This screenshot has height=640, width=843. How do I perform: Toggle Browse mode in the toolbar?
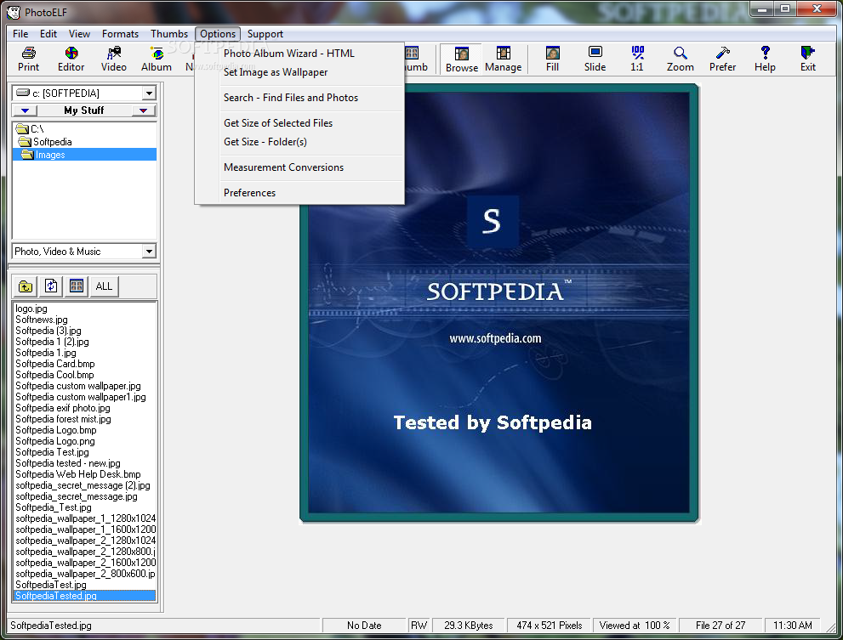pyautogui.click(x=462, y=59)
